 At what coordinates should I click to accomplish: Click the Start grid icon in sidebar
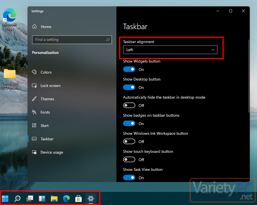34,125
